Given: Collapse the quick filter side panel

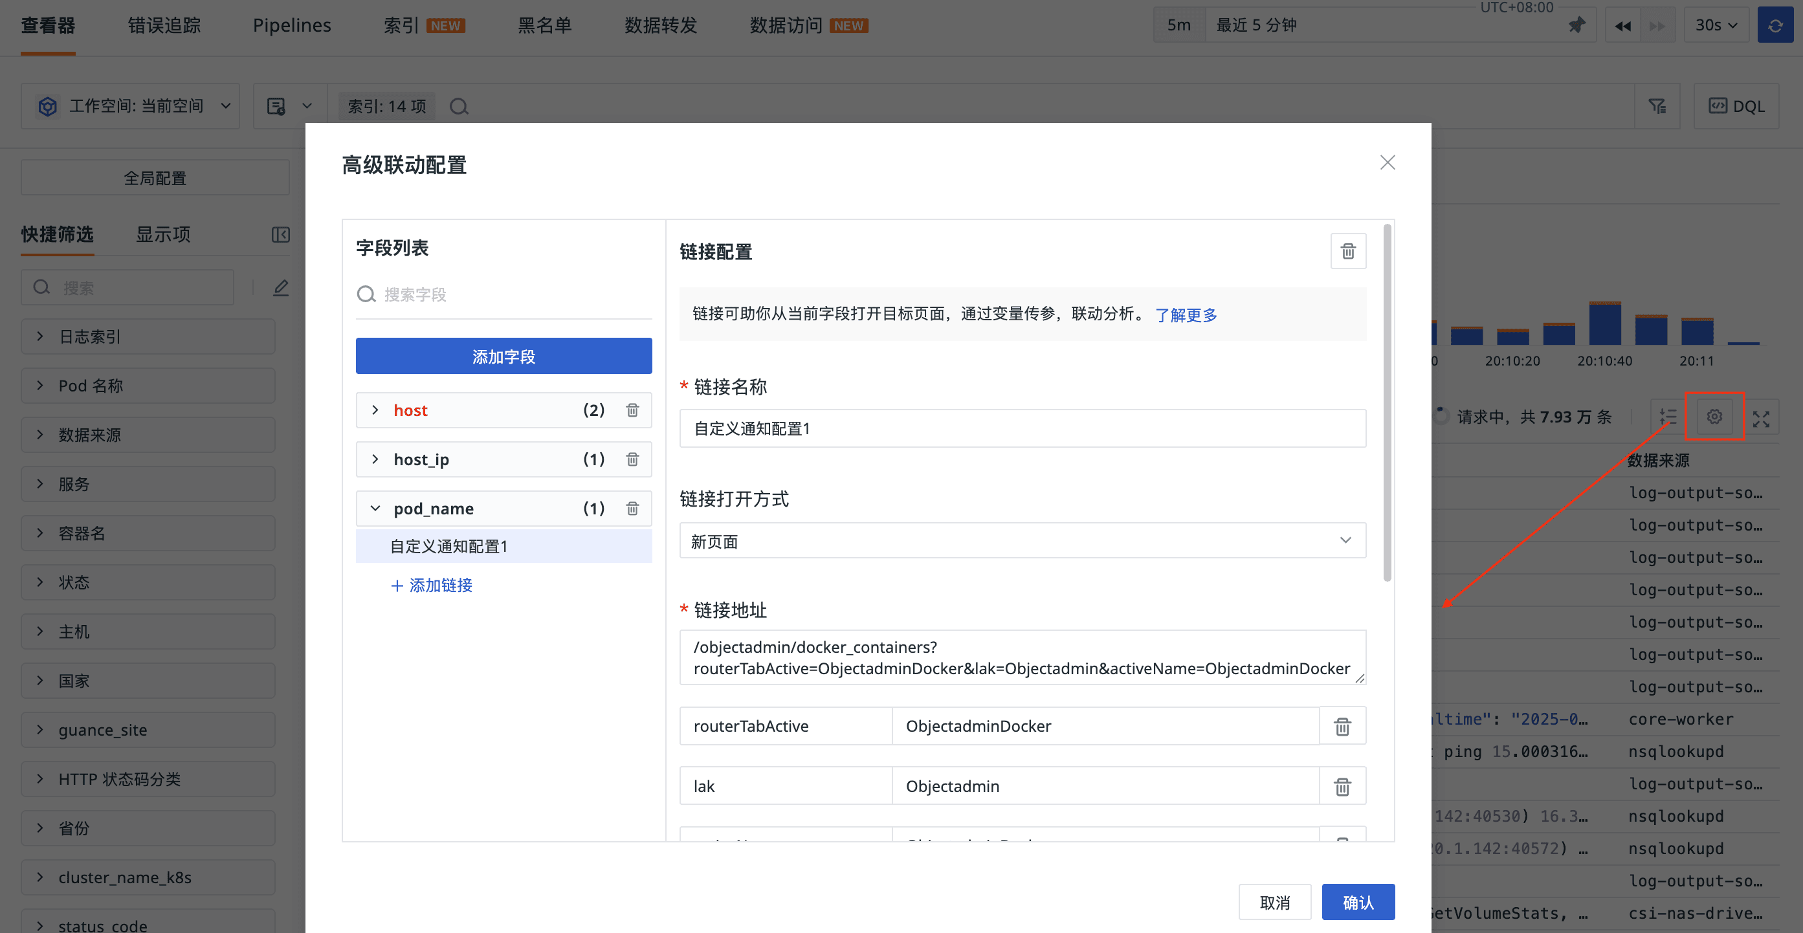Looking at the screenshot, I should 280,234.
